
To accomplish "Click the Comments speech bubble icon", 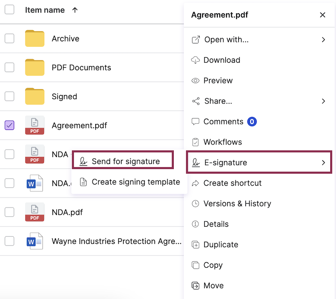I will (x=196, y=122).
